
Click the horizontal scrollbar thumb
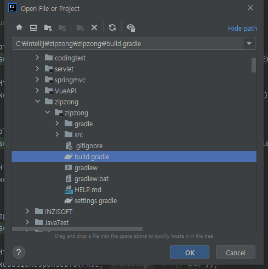click(x=77, y=229)
